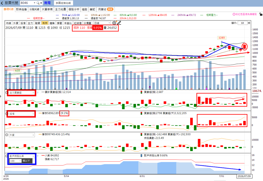Click the back arrow beside 股票代號
Image resolution: width=263 pixels, height=181 pixels.
[2, 3]
